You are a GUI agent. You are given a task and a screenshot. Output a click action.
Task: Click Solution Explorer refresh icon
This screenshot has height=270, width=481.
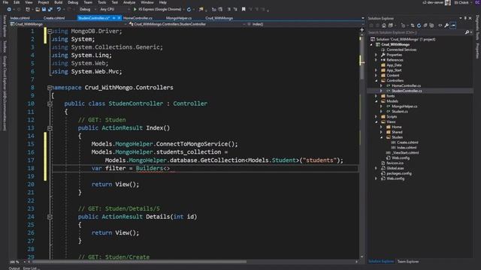point(419,25)
